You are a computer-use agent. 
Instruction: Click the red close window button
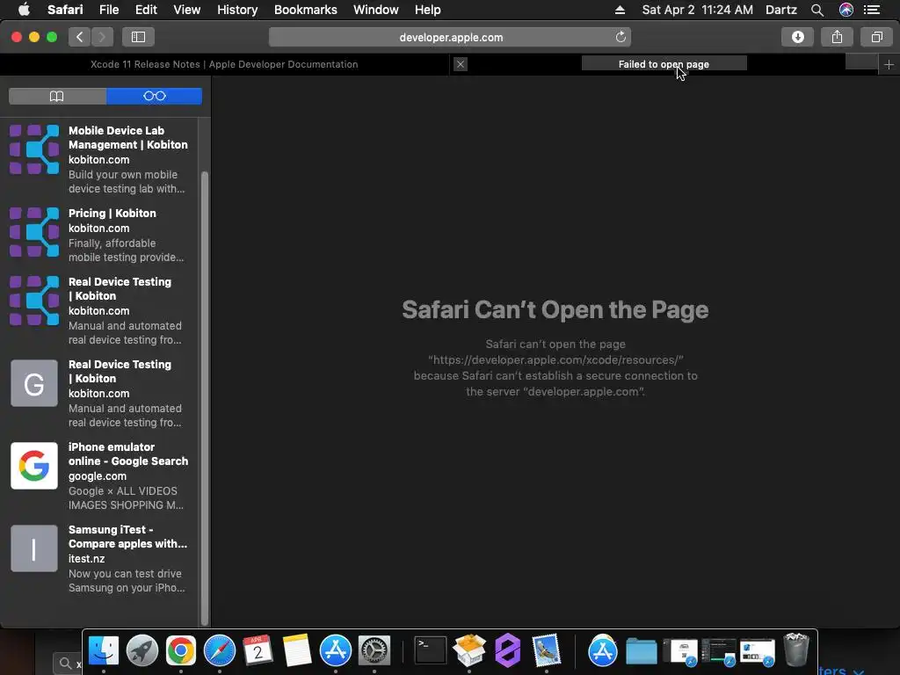point(17,37)
